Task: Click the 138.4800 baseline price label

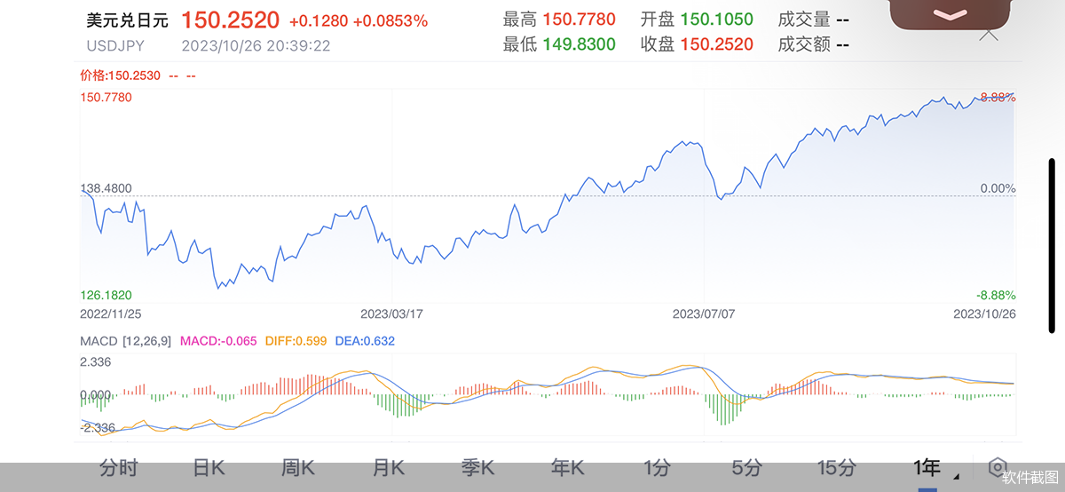Action: (x=106, y=188)
